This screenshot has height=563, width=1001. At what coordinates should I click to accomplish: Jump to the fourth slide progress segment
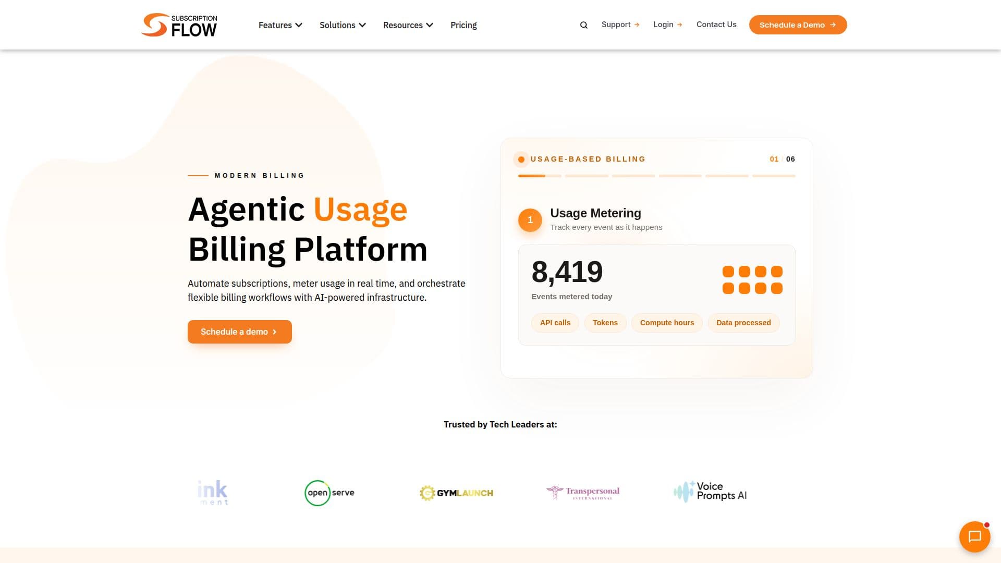[680, 176]
